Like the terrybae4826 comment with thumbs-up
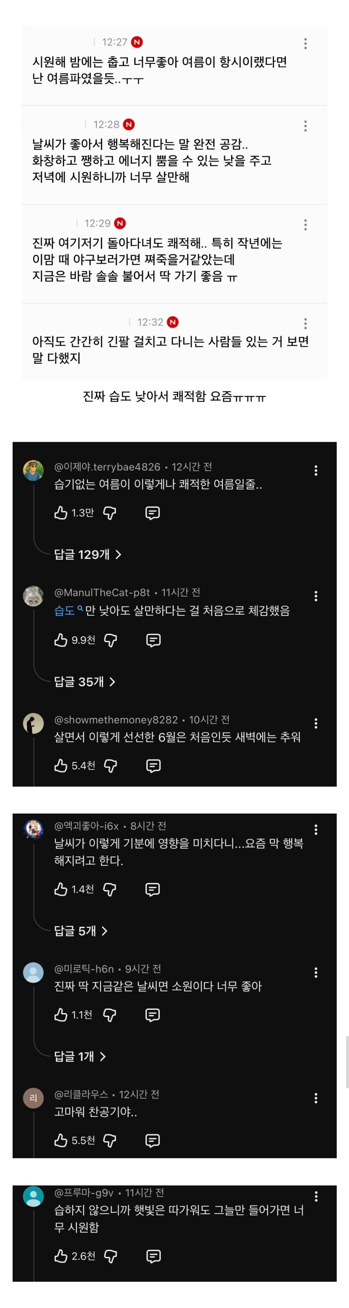Image resolution: width=349 pixels, height=1308 pixels. point(61,513)
